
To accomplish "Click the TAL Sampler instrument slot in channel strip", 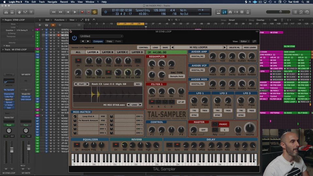I will tap(9, 90).
